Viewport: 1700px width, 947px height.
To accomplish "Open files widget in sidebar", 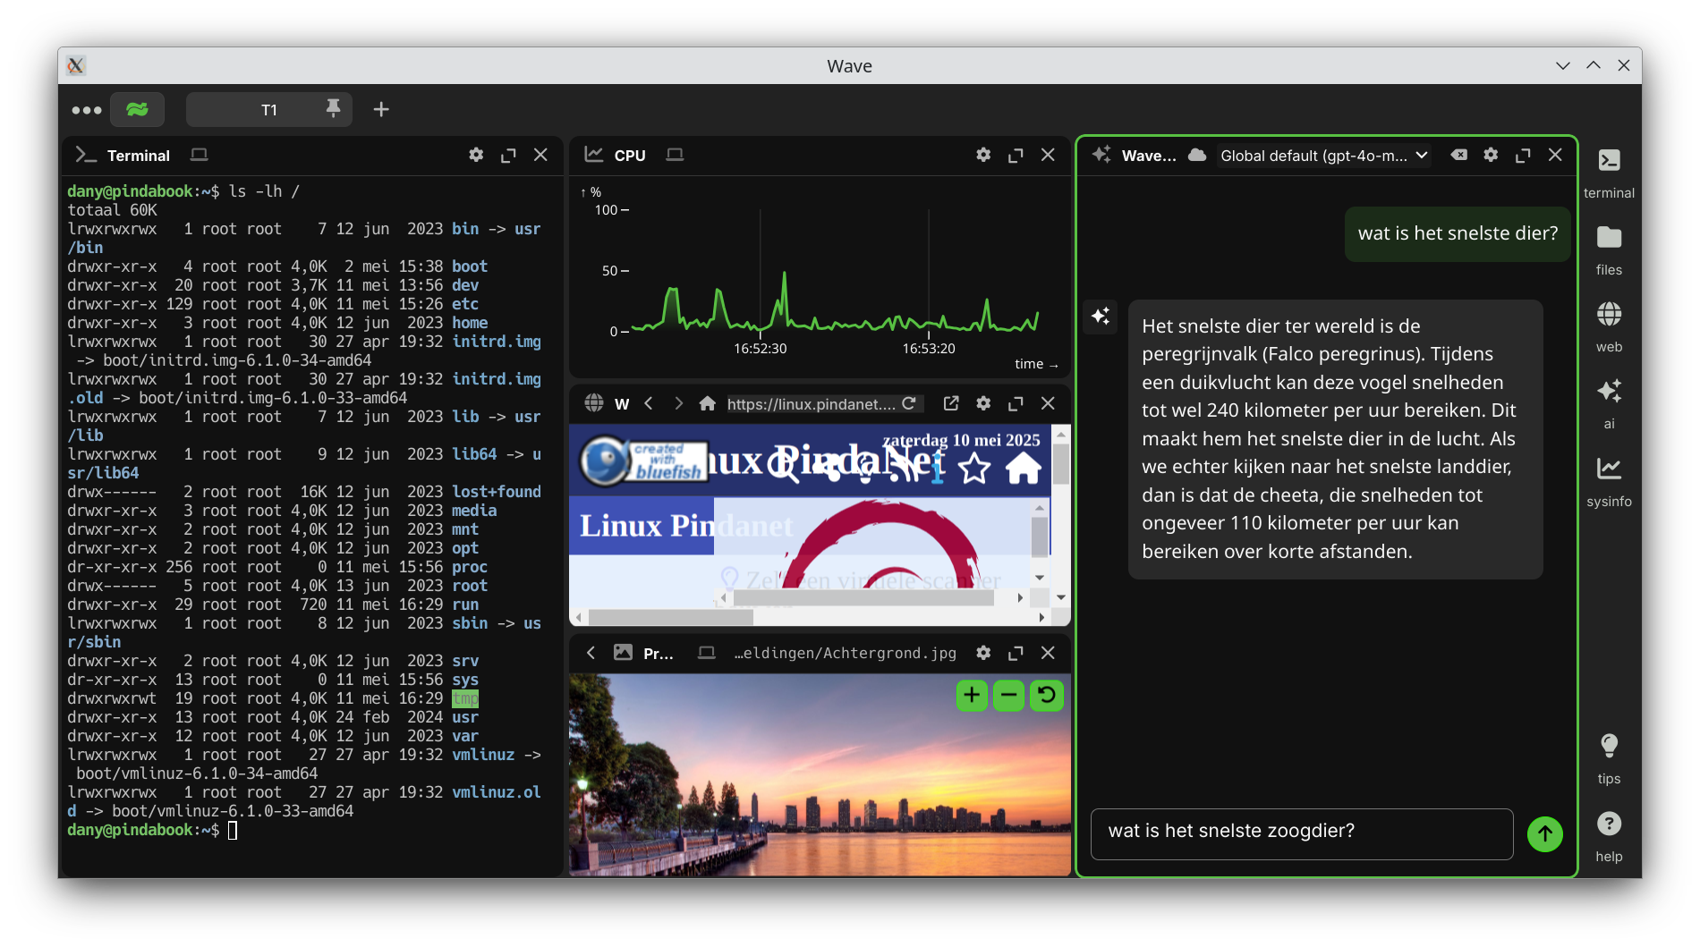I will point(1609,249).
